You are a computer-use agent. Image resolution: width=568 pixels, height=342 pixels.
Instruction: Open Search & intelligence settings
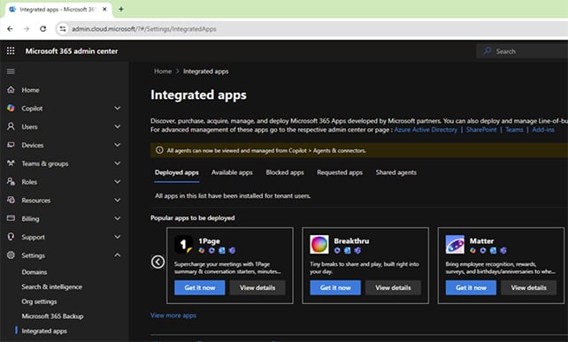[52, 287]
